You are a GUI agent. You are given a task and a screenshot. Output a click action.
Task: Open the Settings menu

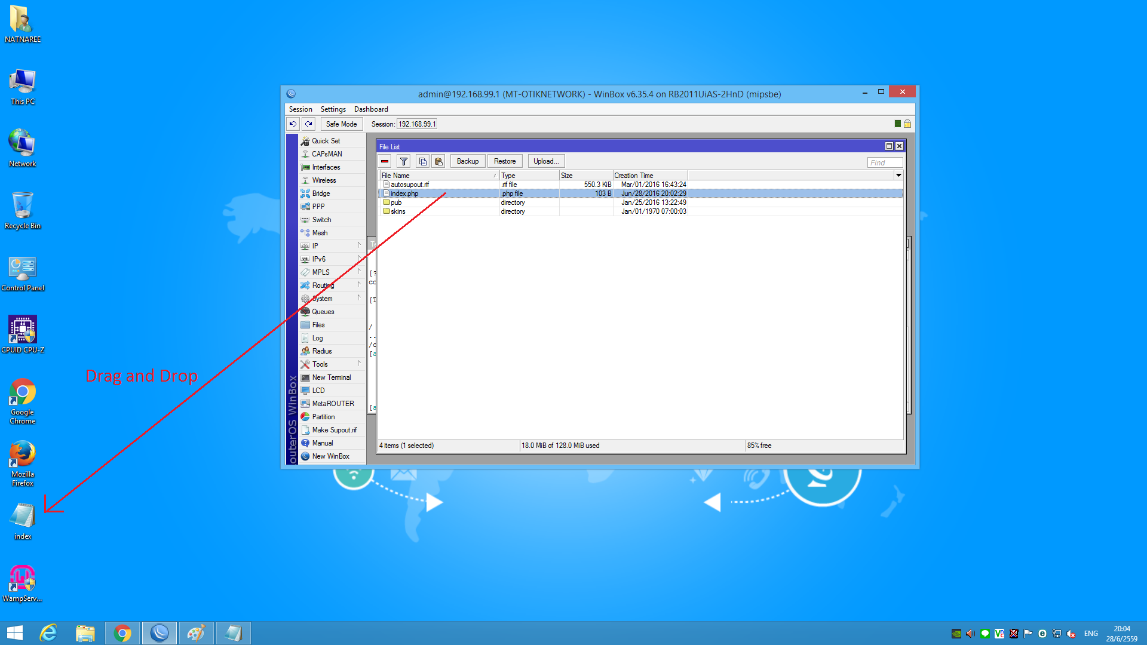(333, 109)
